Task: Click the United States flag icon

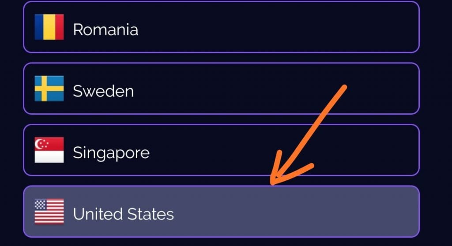Action: click(49, 211)
